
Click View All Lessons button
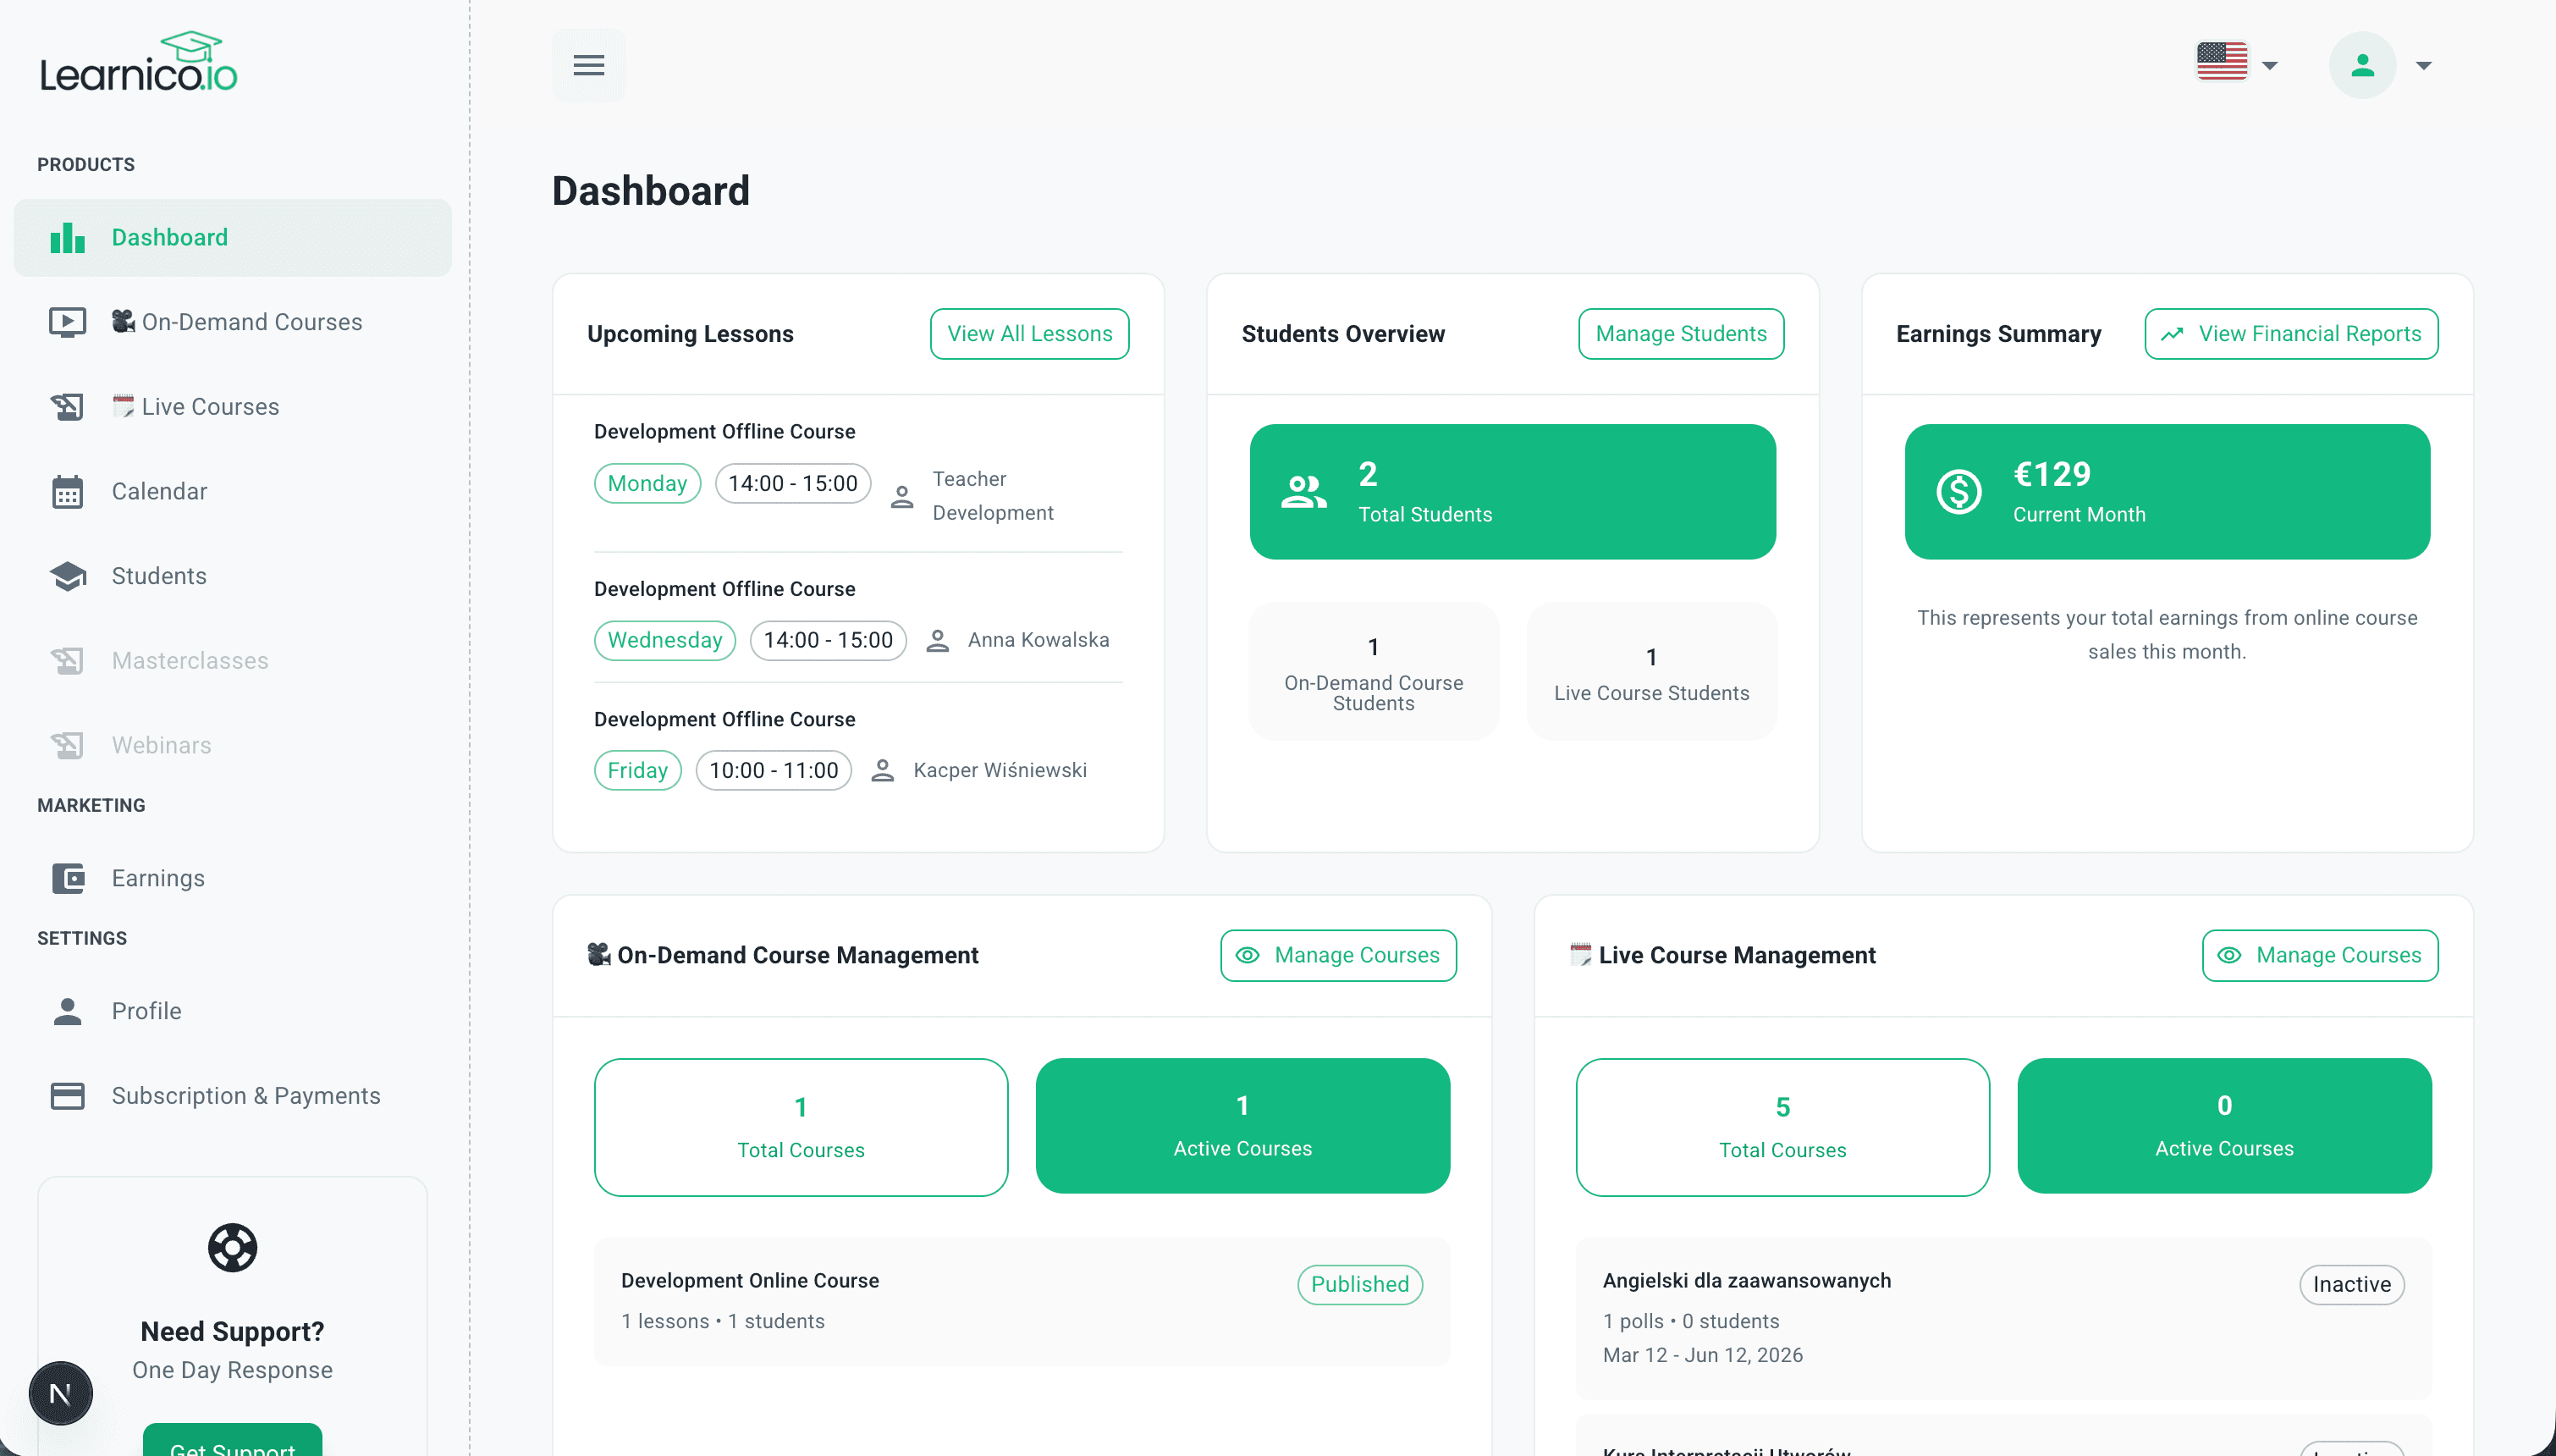tap(1028, 334)
